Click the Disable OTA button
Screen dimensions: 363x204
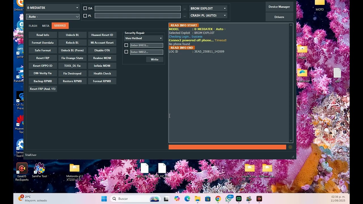point(102,50)
